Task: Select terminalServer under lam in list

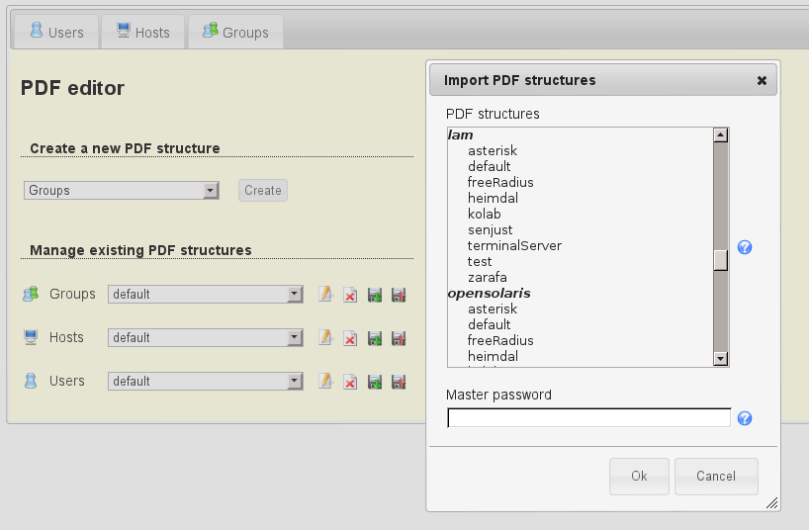Action: (514, 246)
